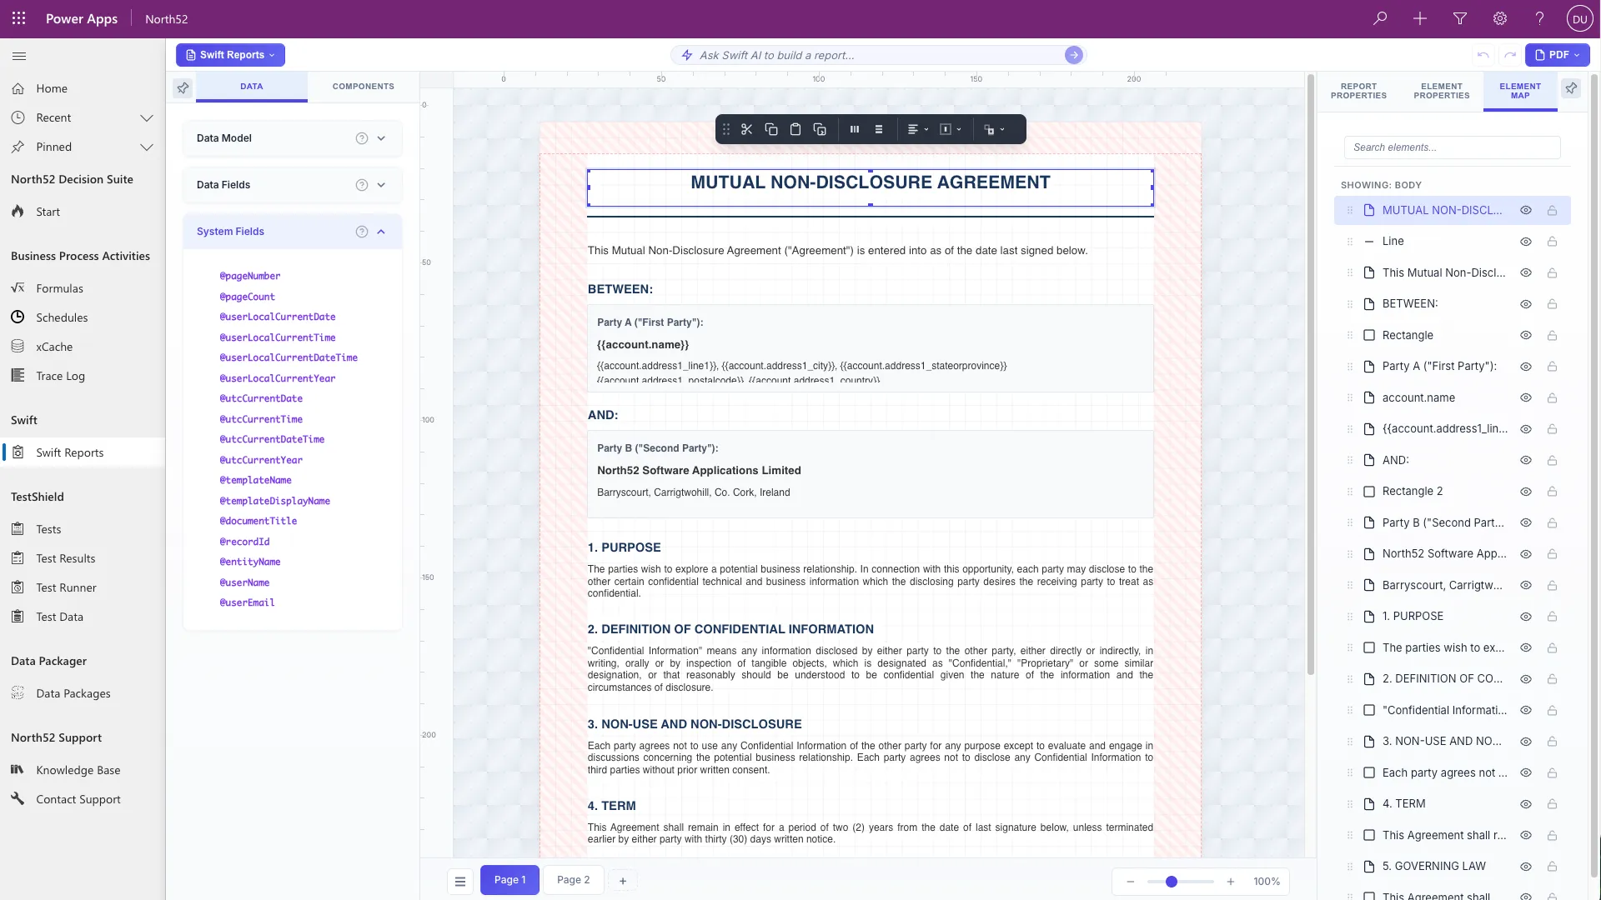
Task: Open the PDF export dropdown
Action: coord(1557,55)
